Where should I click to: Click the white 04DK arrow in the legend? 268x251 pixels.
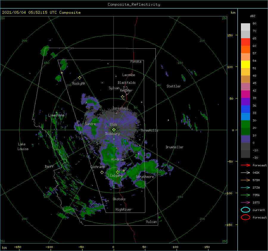pyautogui.click(x=245, y=173)
